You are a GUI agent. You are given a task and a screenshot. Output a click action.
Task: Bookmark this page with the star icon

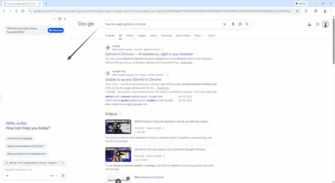[297, 11]
